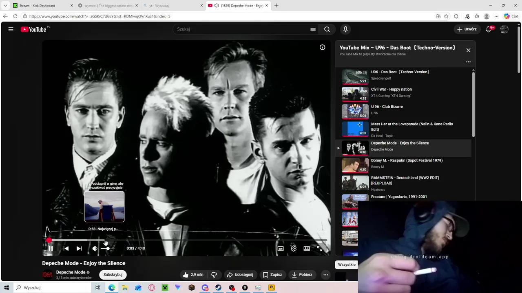This screenshot has height=293, width=522.
Task: Open player settings gear
Action: 294,248
